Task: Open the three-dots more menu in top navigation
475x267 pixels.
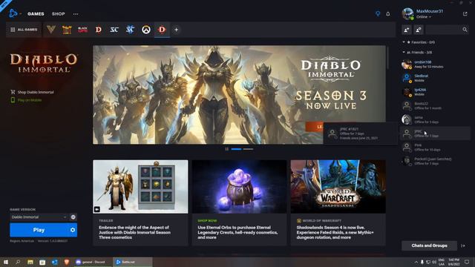Action: pyautogui.click(x=76, y=14)
